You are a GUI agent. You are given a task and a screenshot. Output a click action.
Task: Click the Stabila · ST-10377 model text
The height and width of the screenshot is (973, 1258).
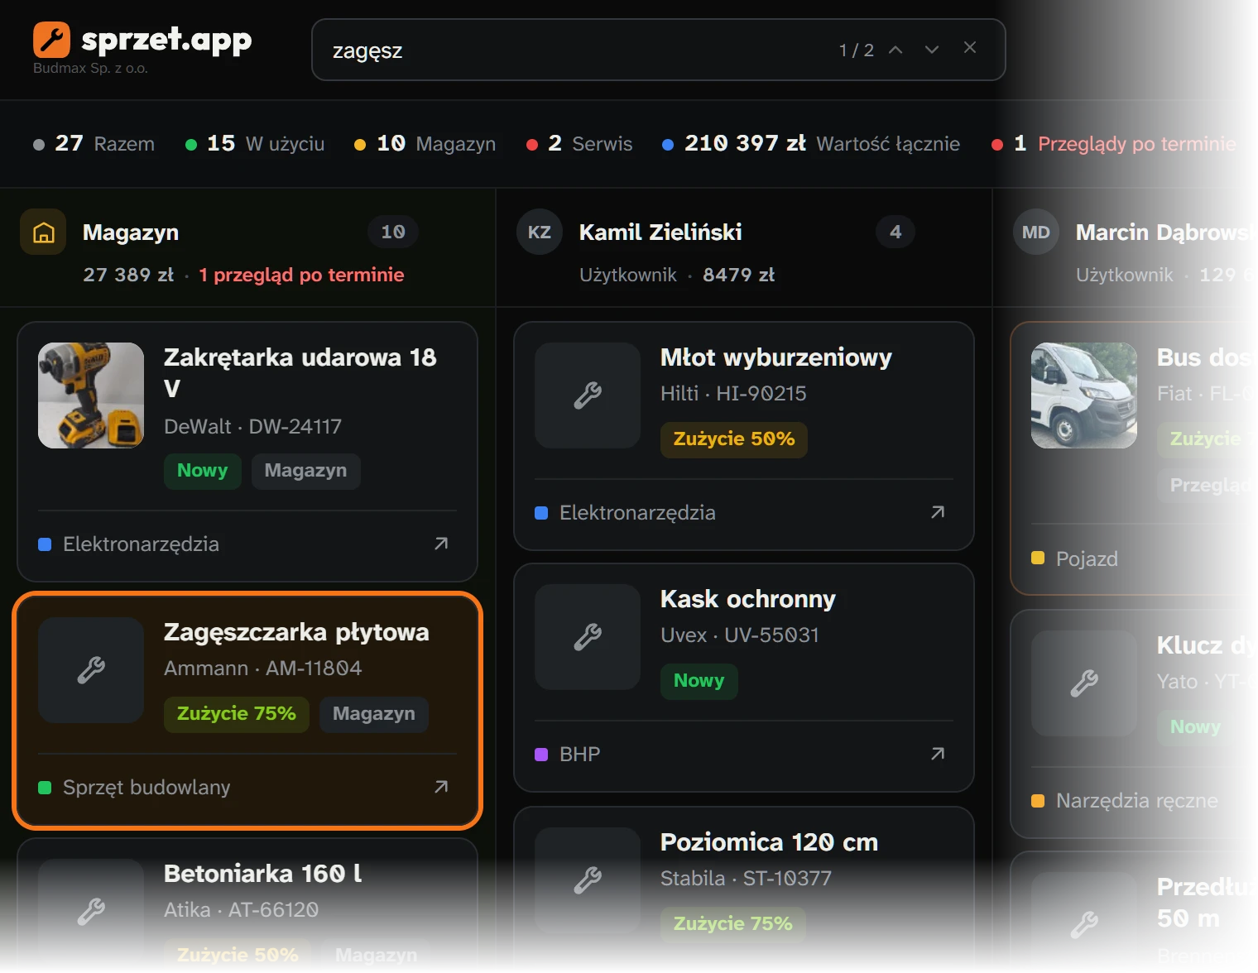746,879
